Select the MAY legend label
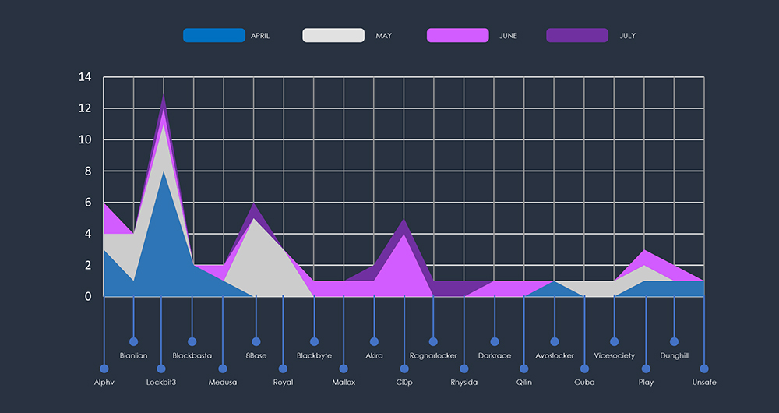The height and width of the screenshot is (413, 779). coord(383,36)
